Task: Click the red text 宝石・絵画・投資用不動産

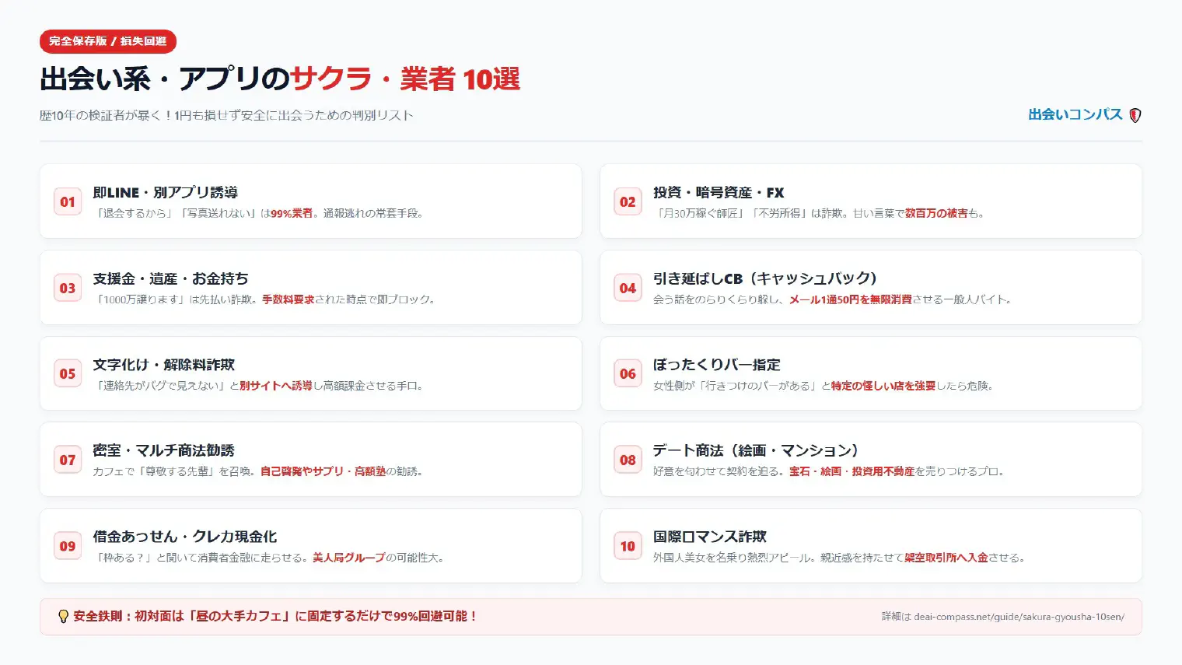Action: tap(852, 471)
